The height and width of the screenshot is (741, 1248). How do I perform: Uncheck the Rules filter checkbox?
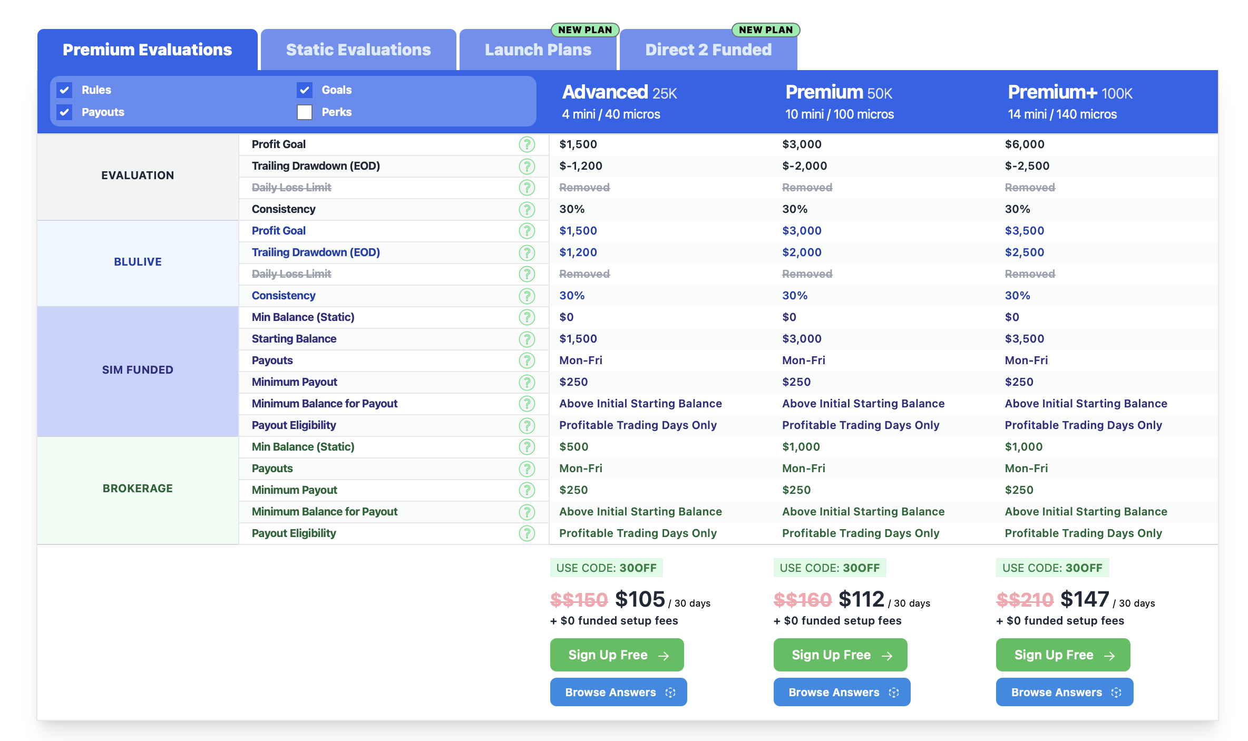(64, 90)
